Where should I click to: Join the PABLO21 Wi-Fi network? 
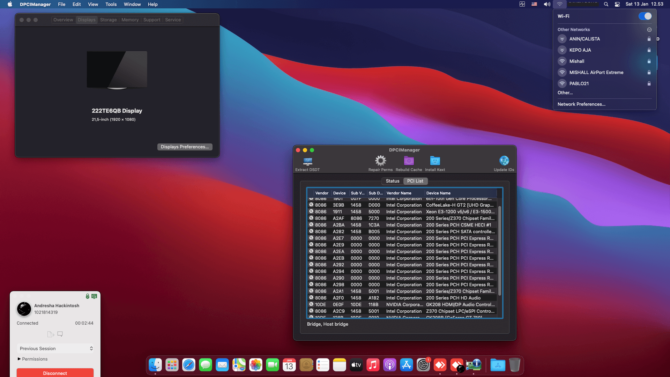[x=604, y=84]
